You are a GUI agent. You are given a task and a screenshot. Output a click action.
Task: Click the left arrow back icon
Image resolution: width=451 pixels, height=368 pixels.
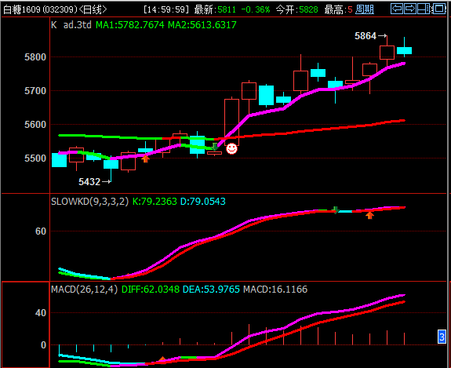397,9
